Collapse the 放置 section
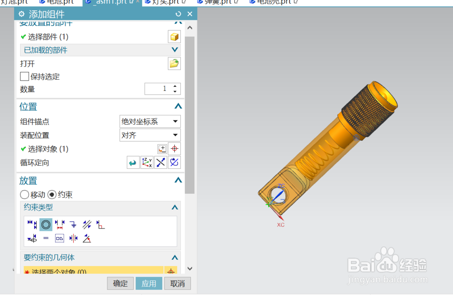The height and width of the screenshot is (295, 453). (178, 180)
